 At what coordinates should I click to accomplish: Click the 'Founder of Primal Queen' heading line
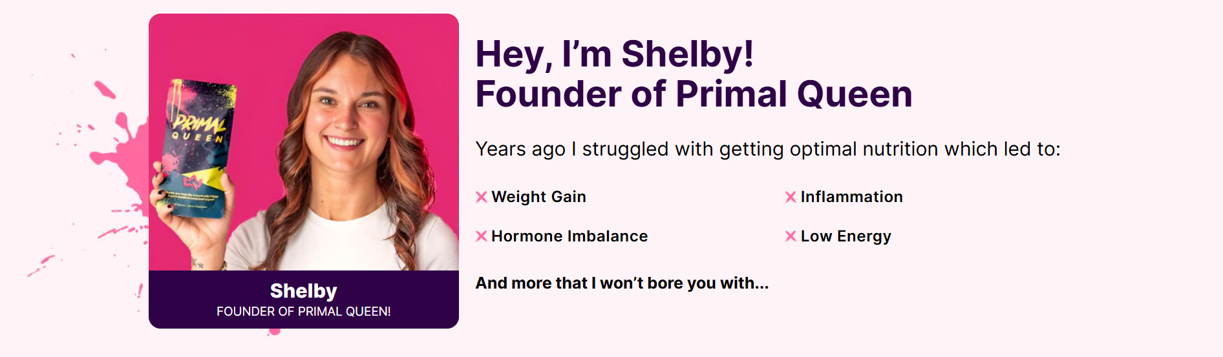694,94
